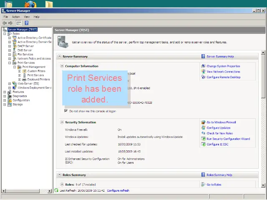267x200 pixels.
Task: Select the Print Services role icon
Action: pos(15,63)
